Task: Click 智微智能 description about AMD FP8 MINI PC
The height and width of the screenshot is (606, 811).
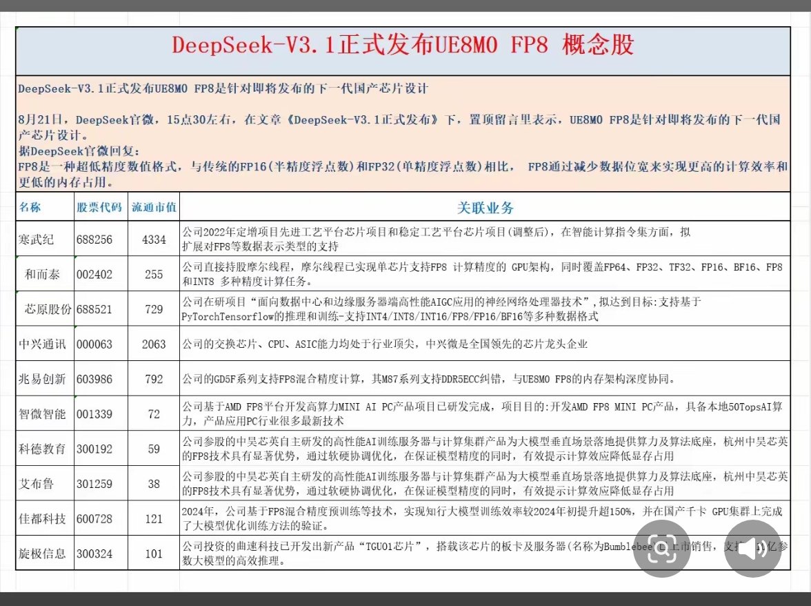Action: [x=482, y=414]
